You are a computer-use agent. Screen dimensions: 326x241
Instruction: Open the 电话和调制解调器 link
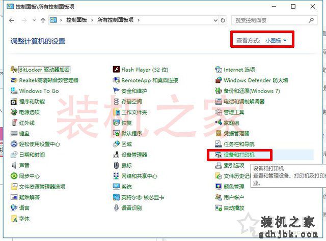(x=244, y=102)
